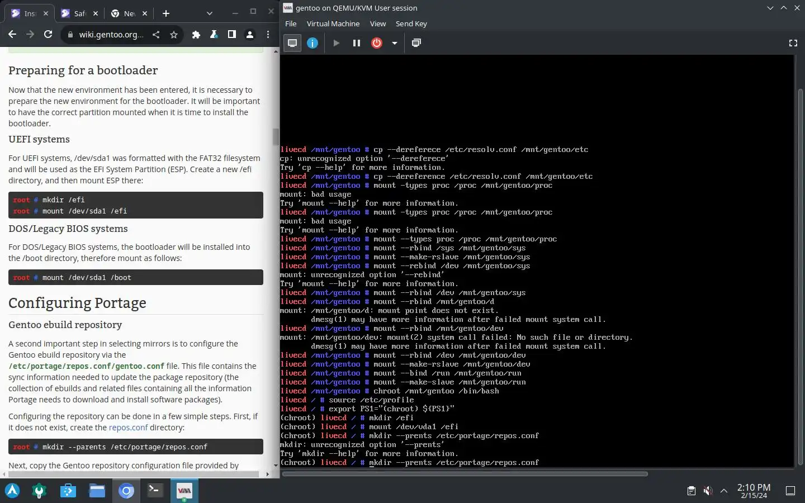This screenshot has height=503, width=805.
Task: Follow the repos.conf link in the wiki
Action: pos(128,428)
